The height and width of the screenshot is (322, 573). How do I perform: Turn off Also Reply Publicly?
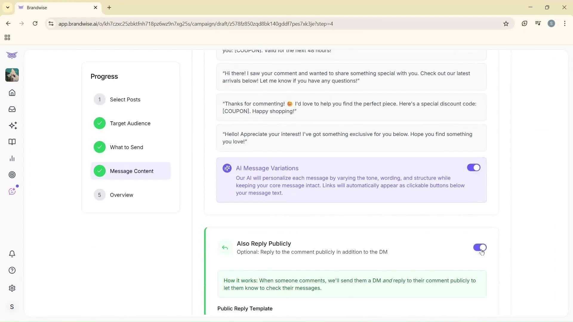[480, 248]
